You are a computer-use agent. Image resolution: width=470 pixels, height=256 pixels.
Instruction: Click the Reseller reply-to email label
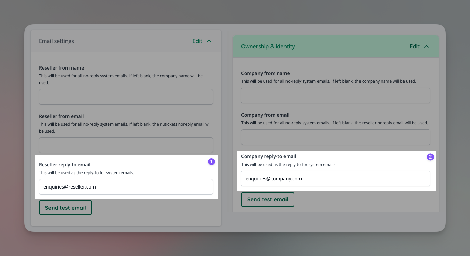click(64, 165)
